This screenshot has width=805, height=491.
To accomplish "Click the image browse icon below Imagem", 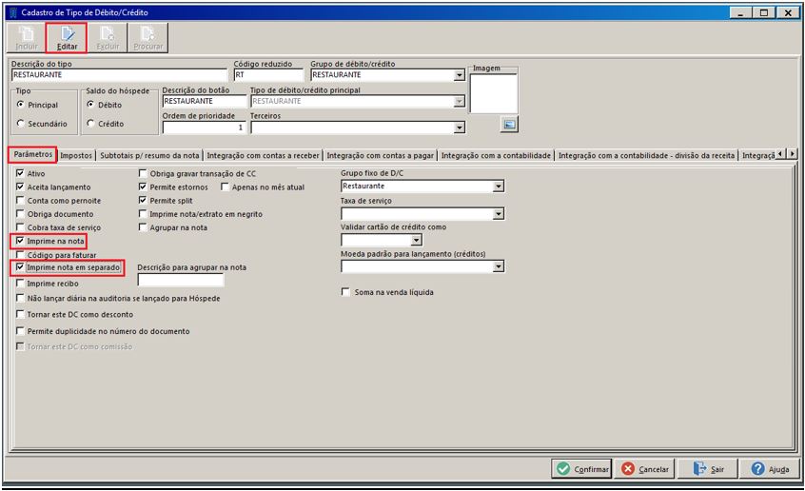I will (509, 125).
